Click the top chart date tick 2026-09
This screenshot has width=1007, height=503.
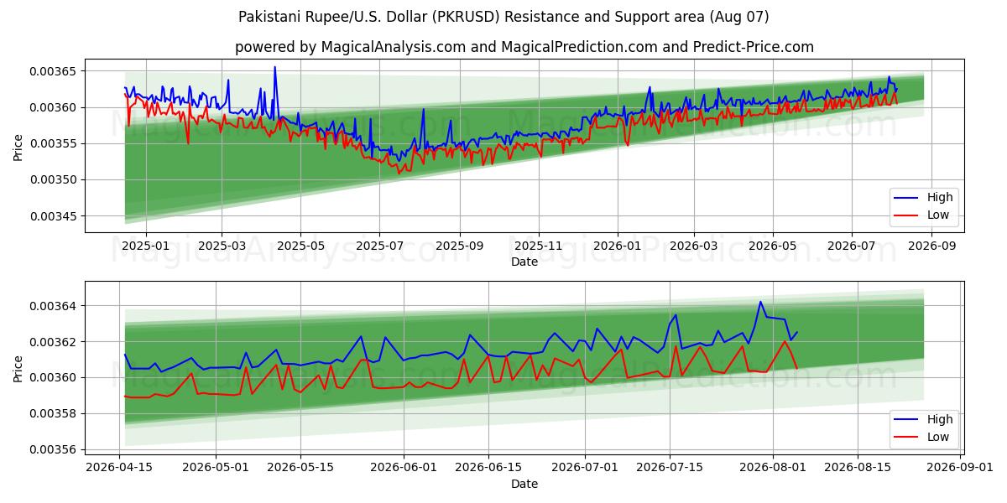(x=931, y=246)
